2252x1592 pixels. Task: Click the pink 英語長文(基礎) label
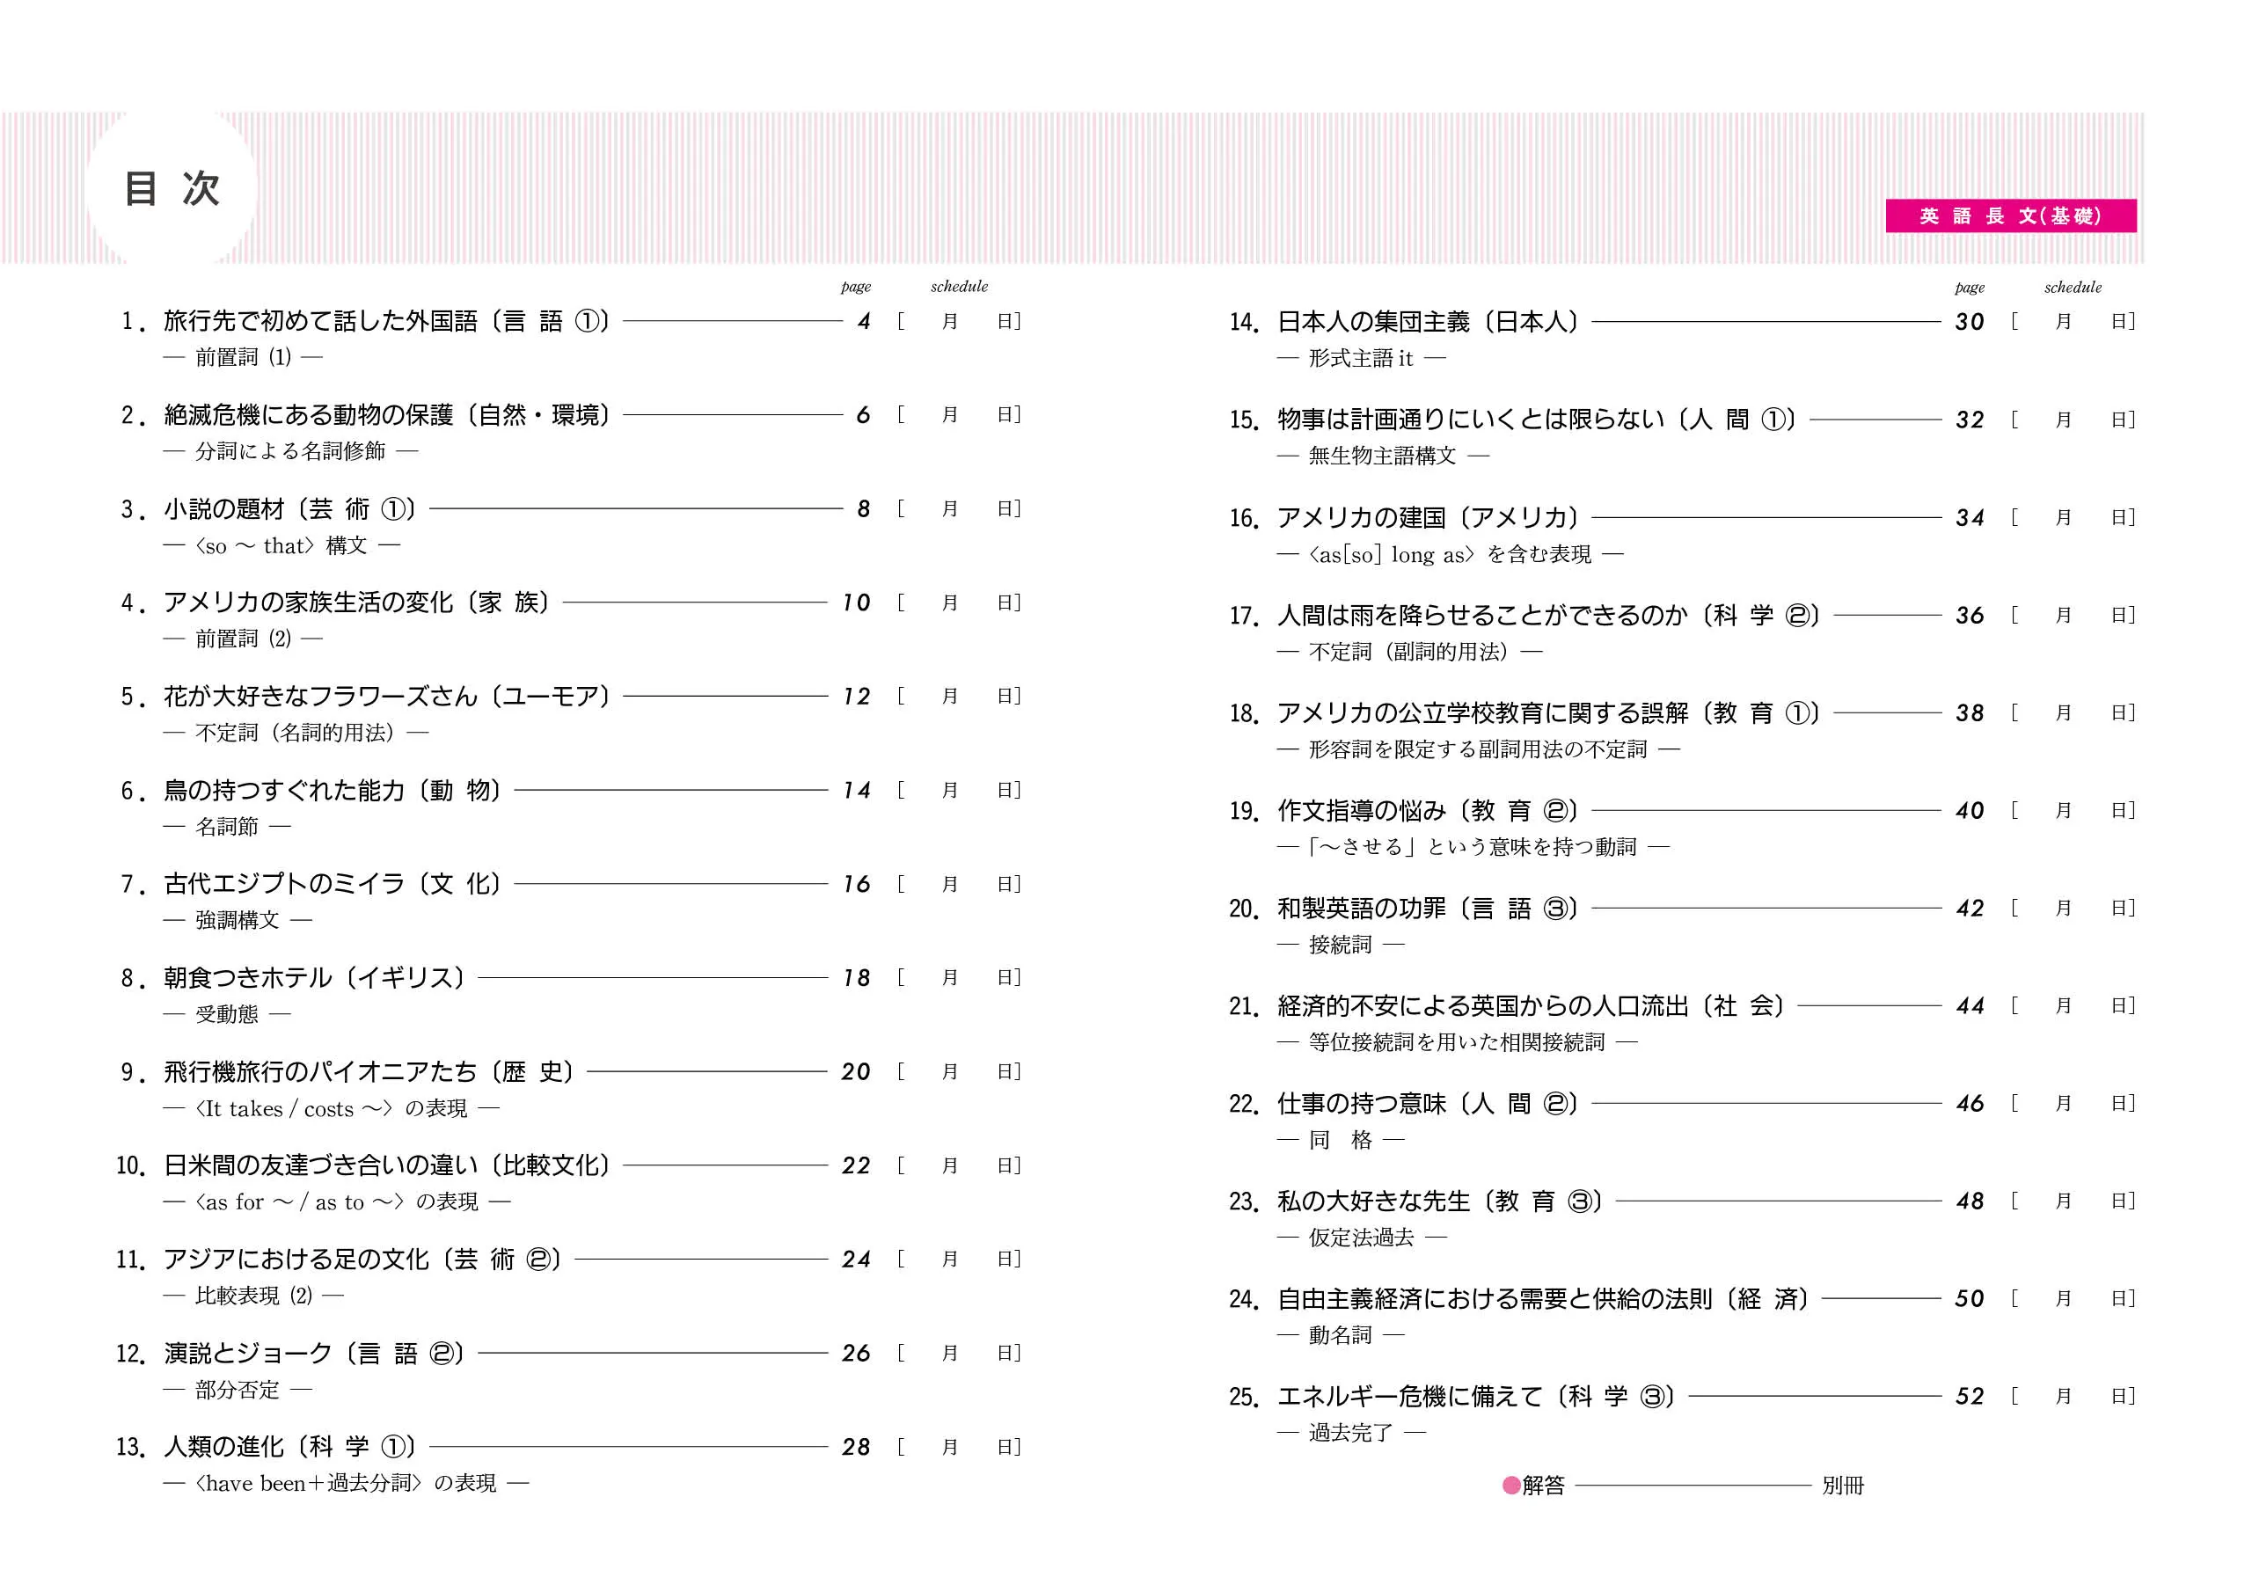[x=2010, y=215]
